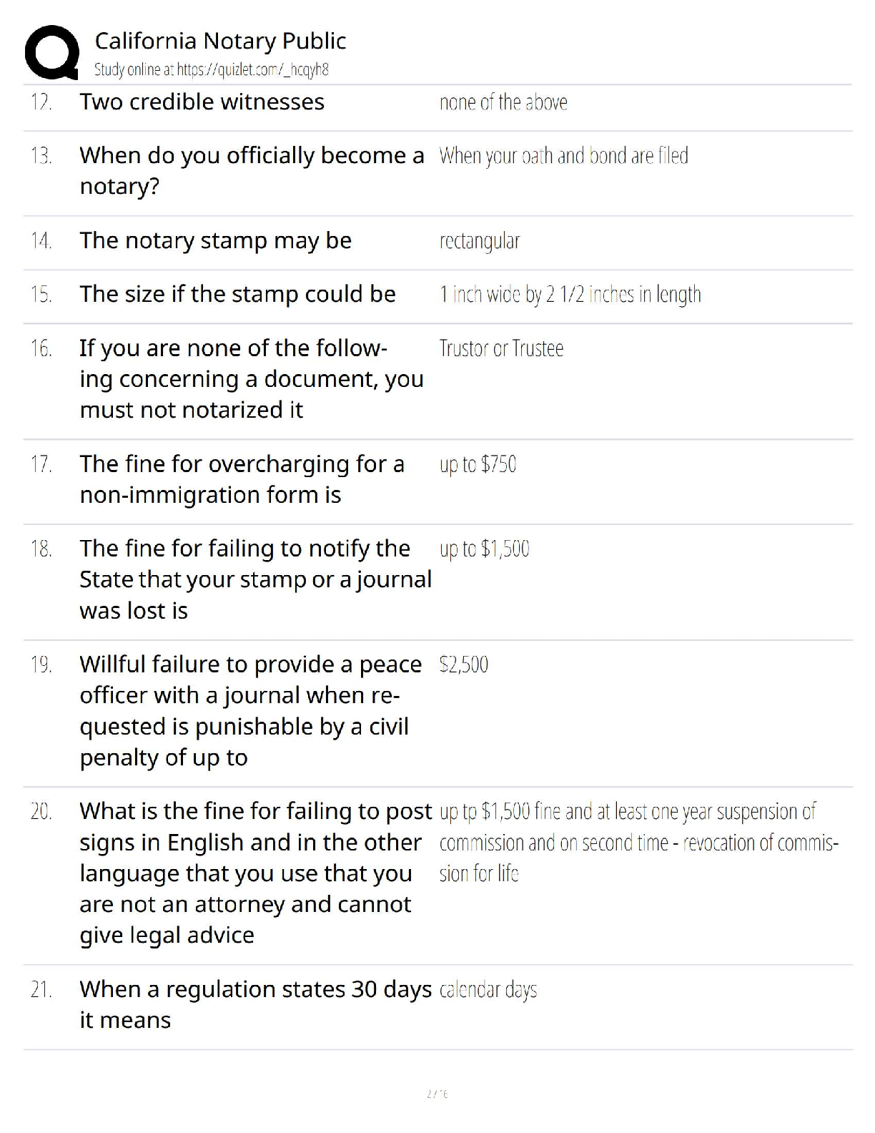
Task: Select the peace officer journal penalty question
Action: point(250,710)
